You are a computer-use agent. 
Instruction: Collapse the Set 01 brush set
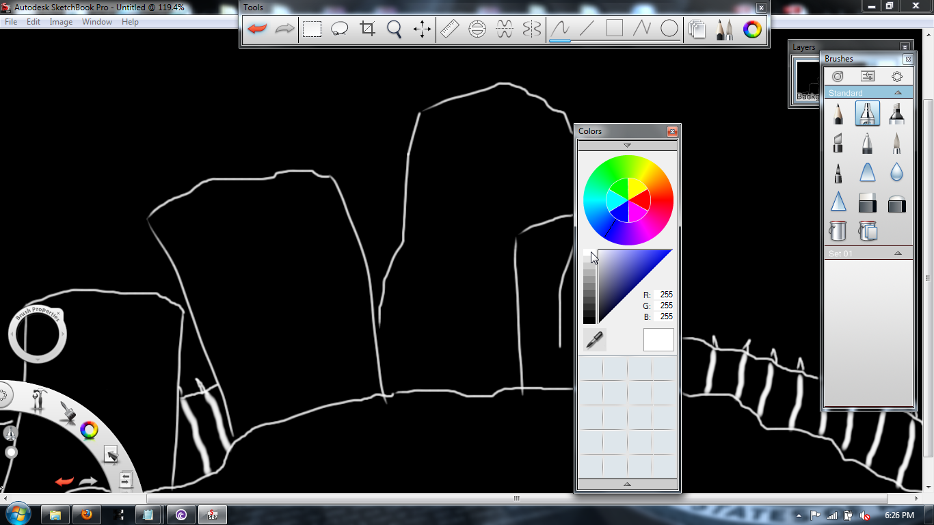point(898,254)
